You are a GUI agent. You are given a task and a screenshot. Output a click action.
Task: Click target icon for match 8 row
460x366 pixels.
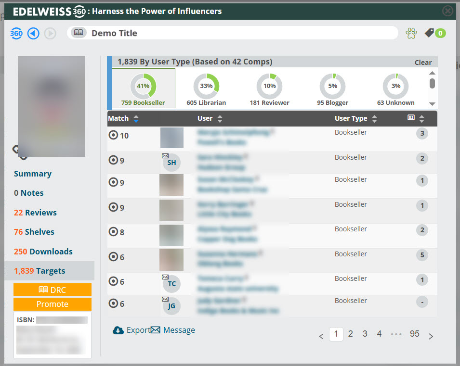113,232
